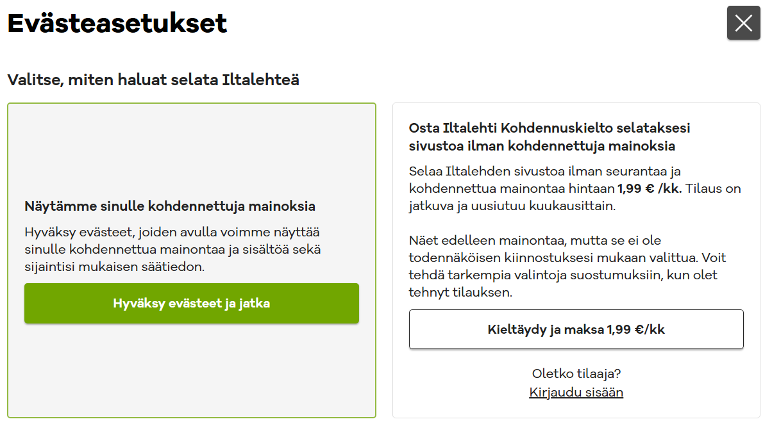
Task: Click the bold 1,99 € /kk. price
Action: point(649,189)
